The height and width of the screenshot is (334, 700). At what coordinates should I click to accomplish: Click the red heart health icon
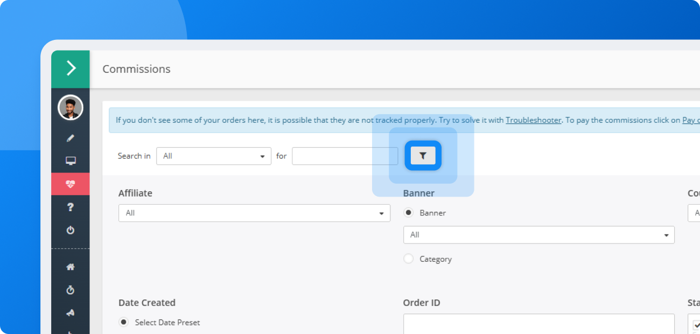[x=70, y=183]
